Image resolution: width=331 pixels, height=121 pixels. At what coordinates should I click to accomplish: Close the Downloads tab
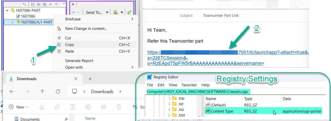[x=76, y=79]
